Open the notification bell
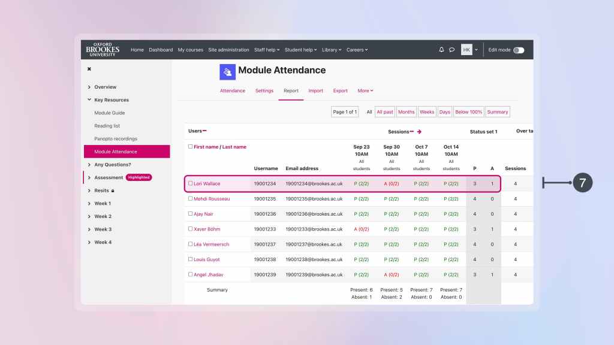The height and width of the screenshot is (345, 614). click(441, 50)
